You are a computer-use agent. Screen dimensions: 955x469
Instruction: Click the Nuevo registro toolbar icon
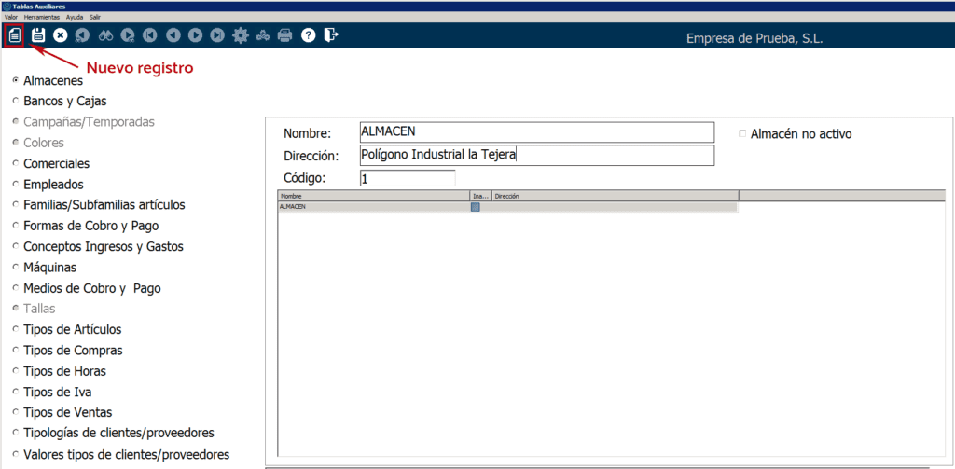click(x=14, y=35)
